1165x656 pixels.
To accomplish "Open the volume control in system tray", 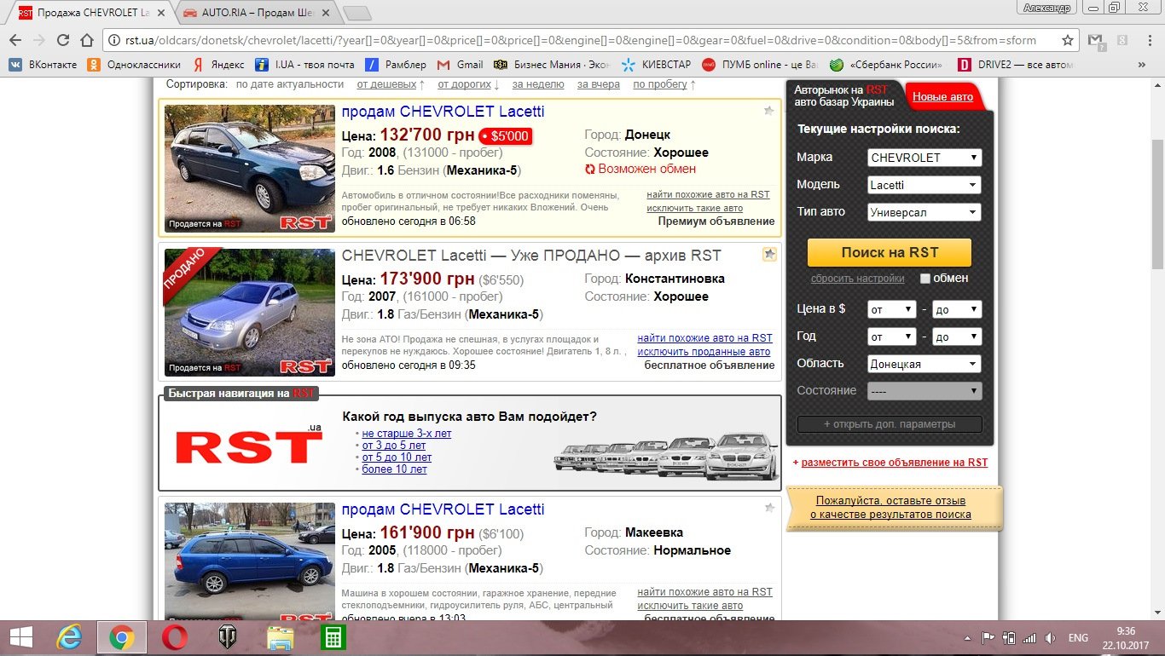I will pos(1050,637).
